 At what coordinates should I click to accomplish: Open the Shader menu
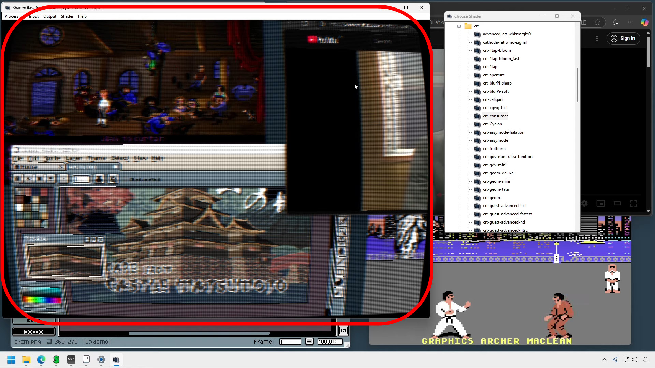(67, 16)
